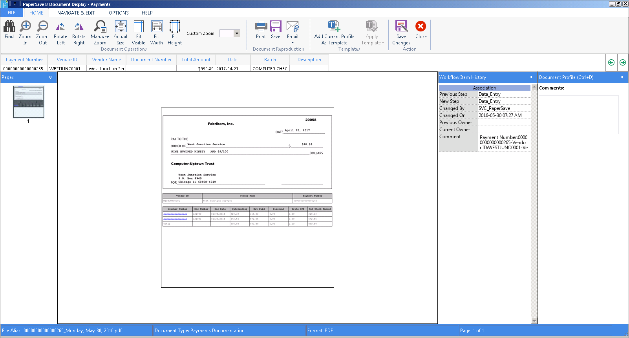Toggle pin on Workflow Item History panel
This screenshot has width=629, height=338.
tap(531, 77)
